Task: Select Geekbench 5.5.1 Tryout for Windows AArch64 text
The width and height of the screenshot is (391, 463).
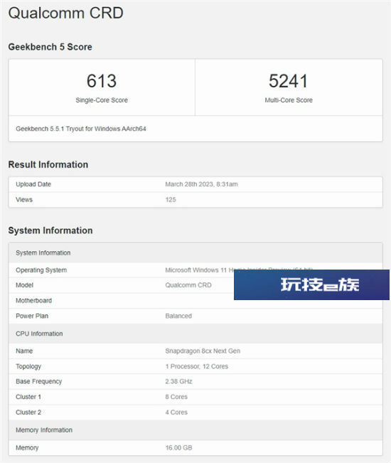Action: point(81,129)
